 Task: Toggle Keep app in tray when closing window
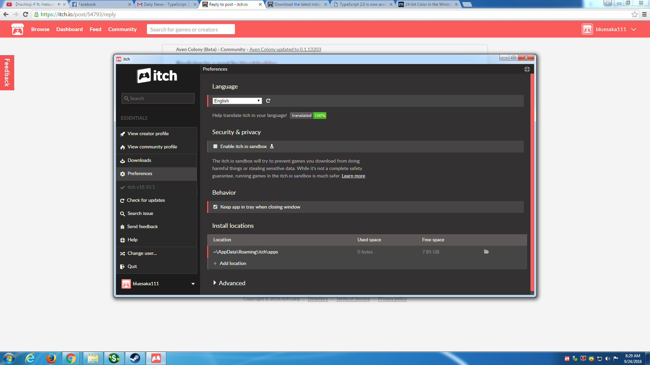(215, 207)
